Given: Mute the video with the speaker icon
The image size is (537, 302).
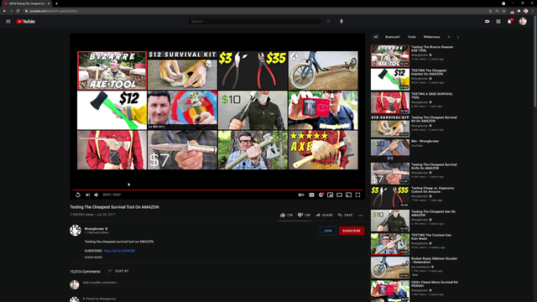Looking at the screenshot, I should pos(96,195).
